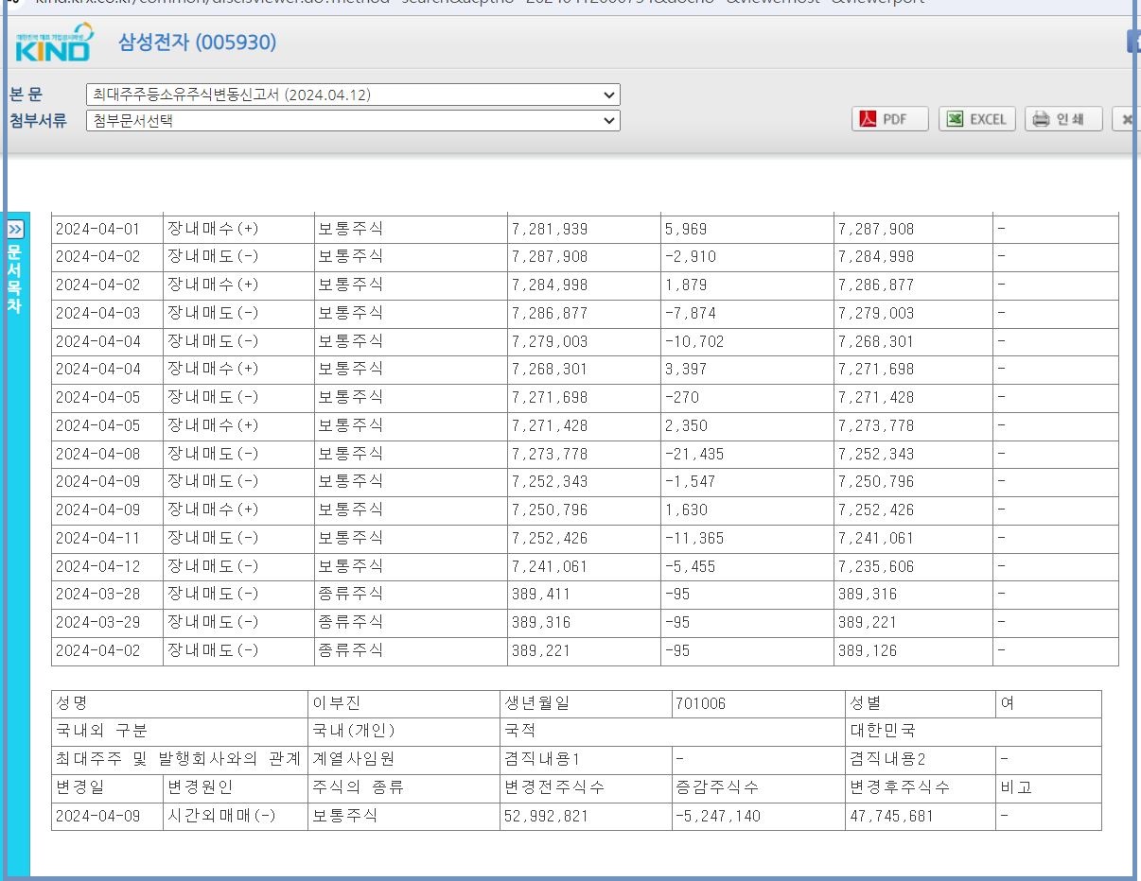Click the 389,411 share count cell

(x=583, y=594)
